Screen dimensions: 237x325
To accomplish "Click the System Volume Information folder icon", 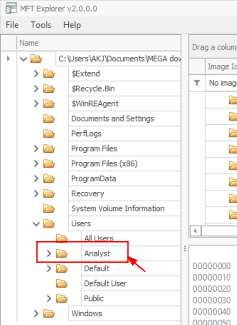I will point(49,208).
